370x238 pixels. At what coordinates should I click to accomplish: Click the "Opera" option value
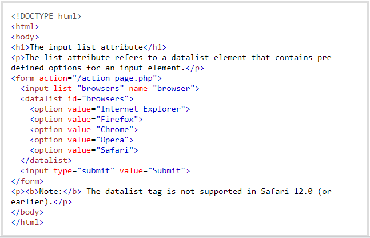[x=114, y=140]
